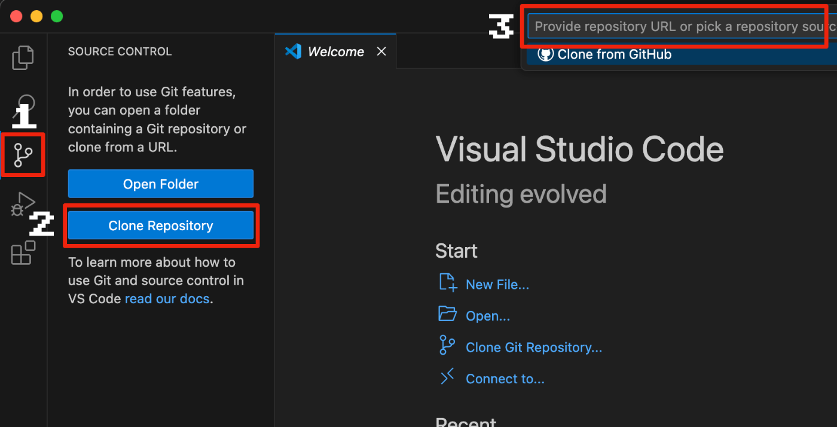
Task: Open Source Control view in activity bar
Action: (x=23, y=155)
